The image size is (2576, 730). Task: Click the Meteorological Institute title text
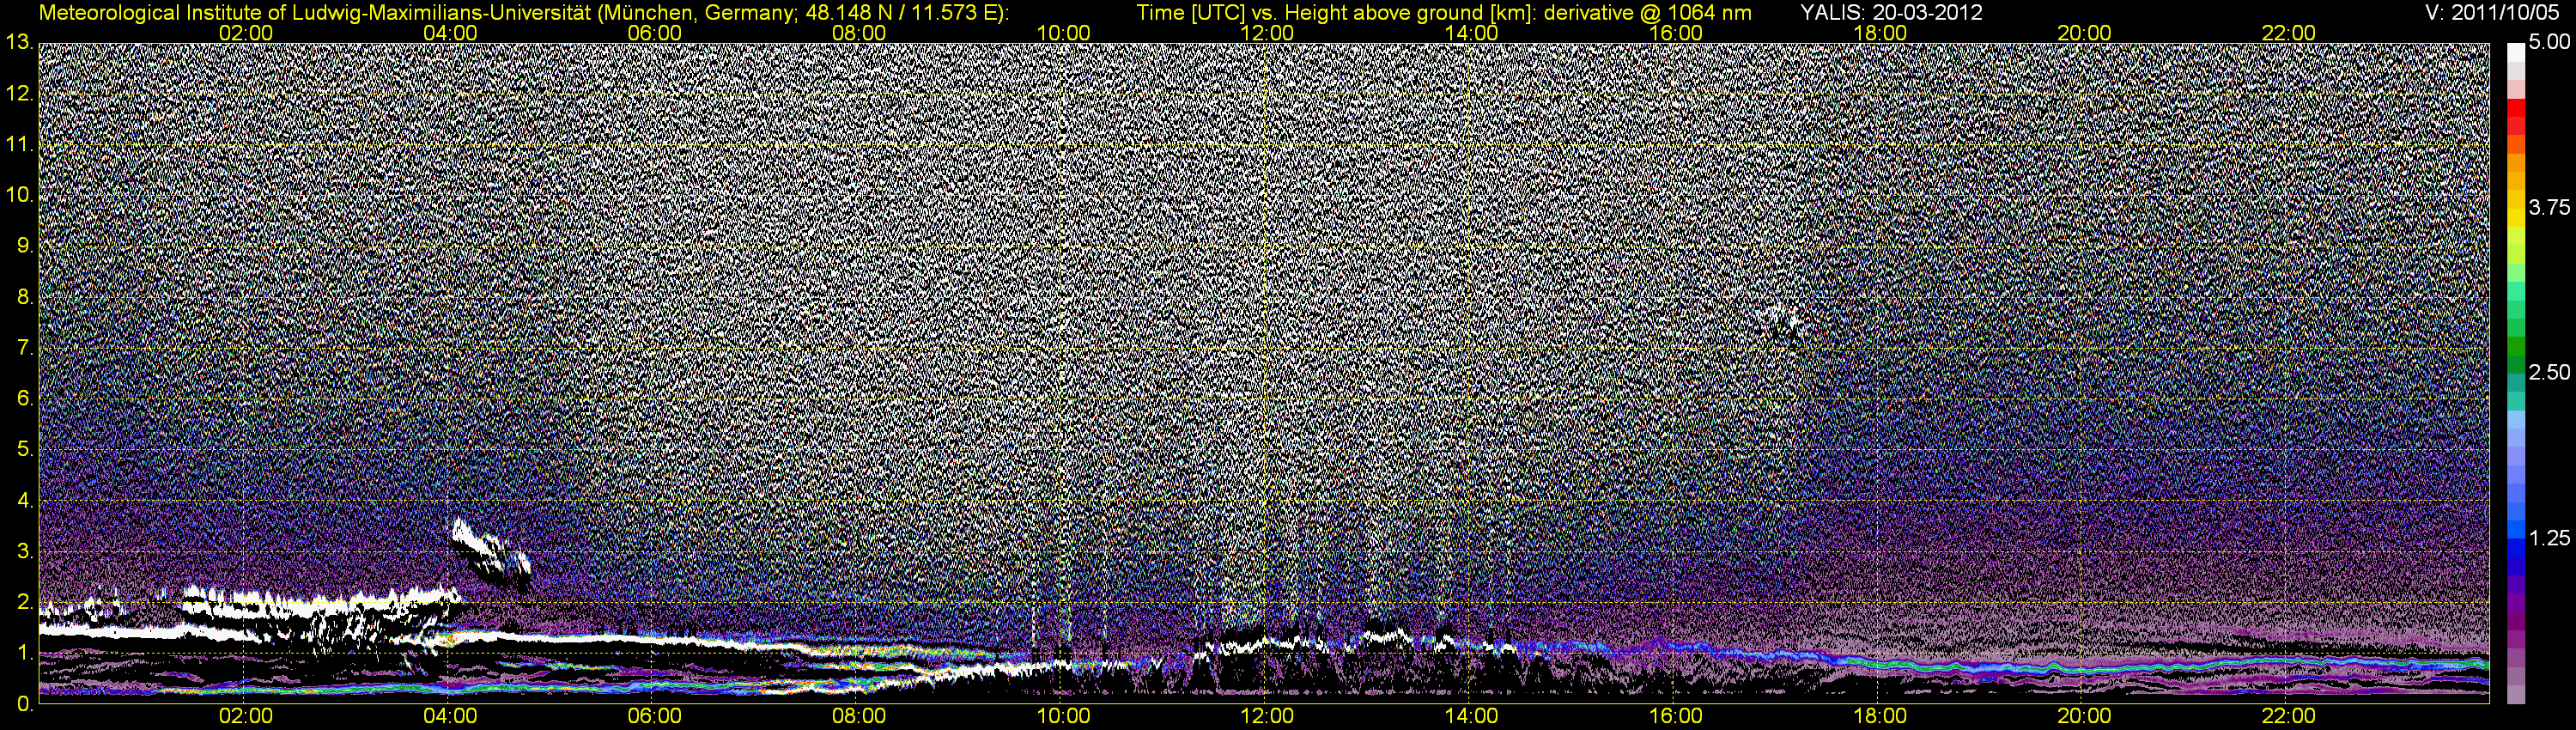524,13
